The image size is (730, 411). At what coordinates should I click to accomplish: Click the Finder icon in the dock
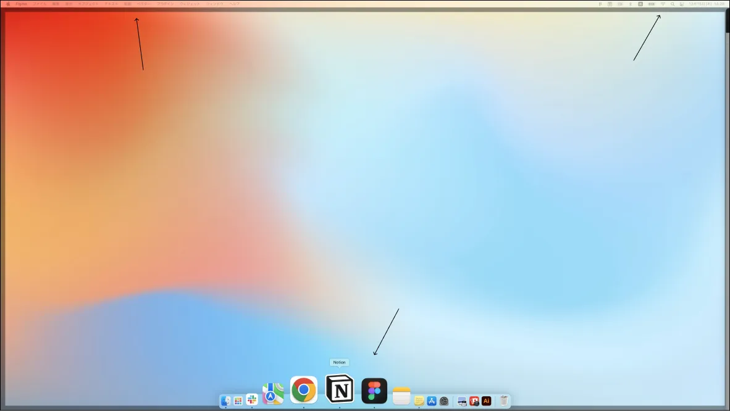[x=226, y=401]
